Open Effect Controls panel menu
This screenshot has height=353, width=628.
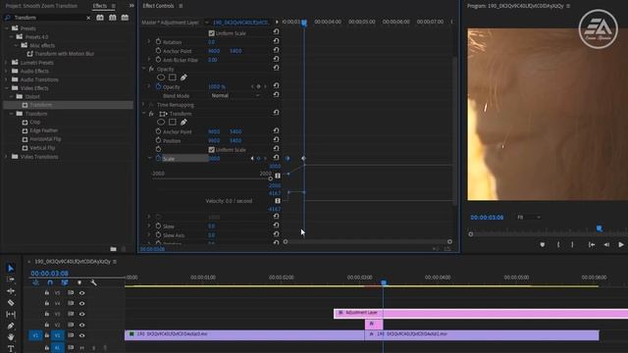click(181, 6)
